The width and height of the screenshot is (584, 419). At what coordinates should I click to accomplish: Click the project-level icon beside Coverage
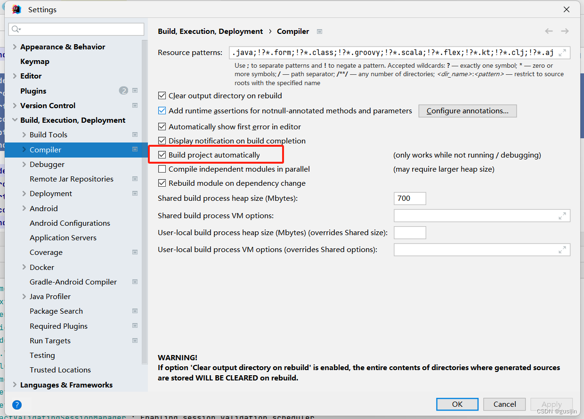[135, 252]
